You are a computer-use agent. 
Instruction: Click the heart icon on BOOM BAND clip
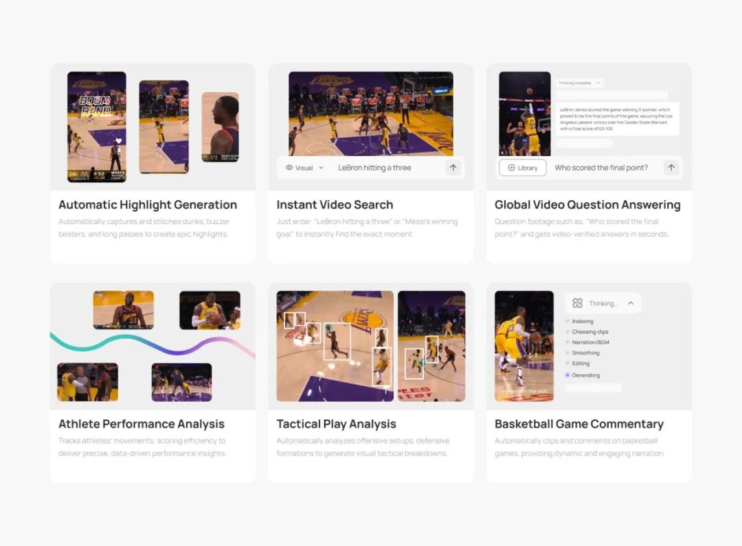coord(118,141)
